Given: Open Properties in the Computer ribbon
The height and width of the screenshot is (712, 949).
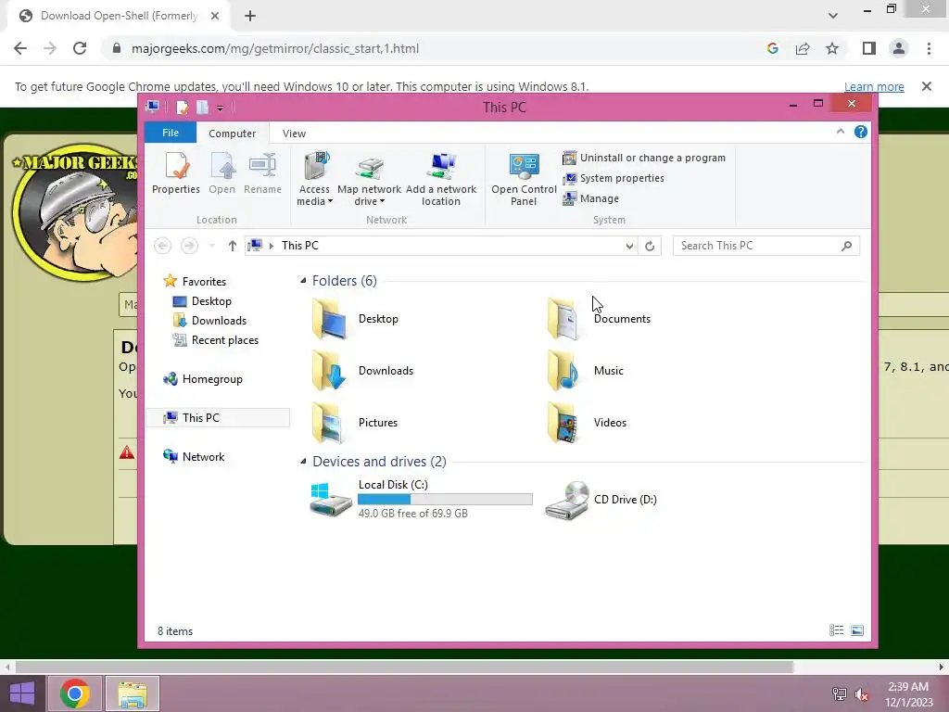Looking at the screenshot, I should click(x=175, y=174).
